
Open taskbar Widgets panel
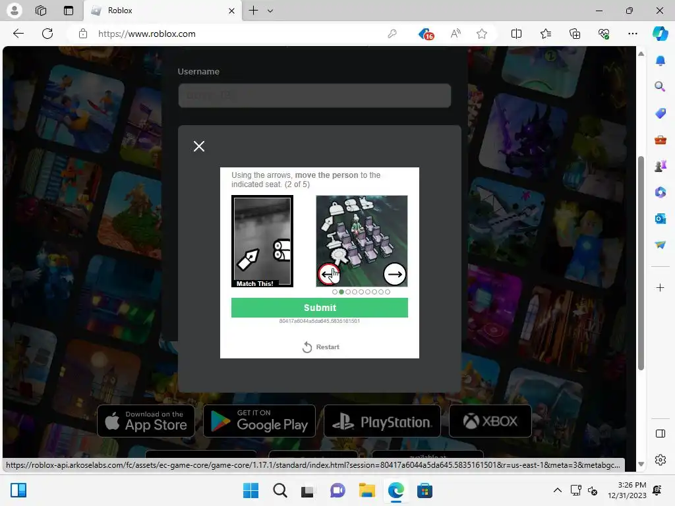click(x=18, y=490)
